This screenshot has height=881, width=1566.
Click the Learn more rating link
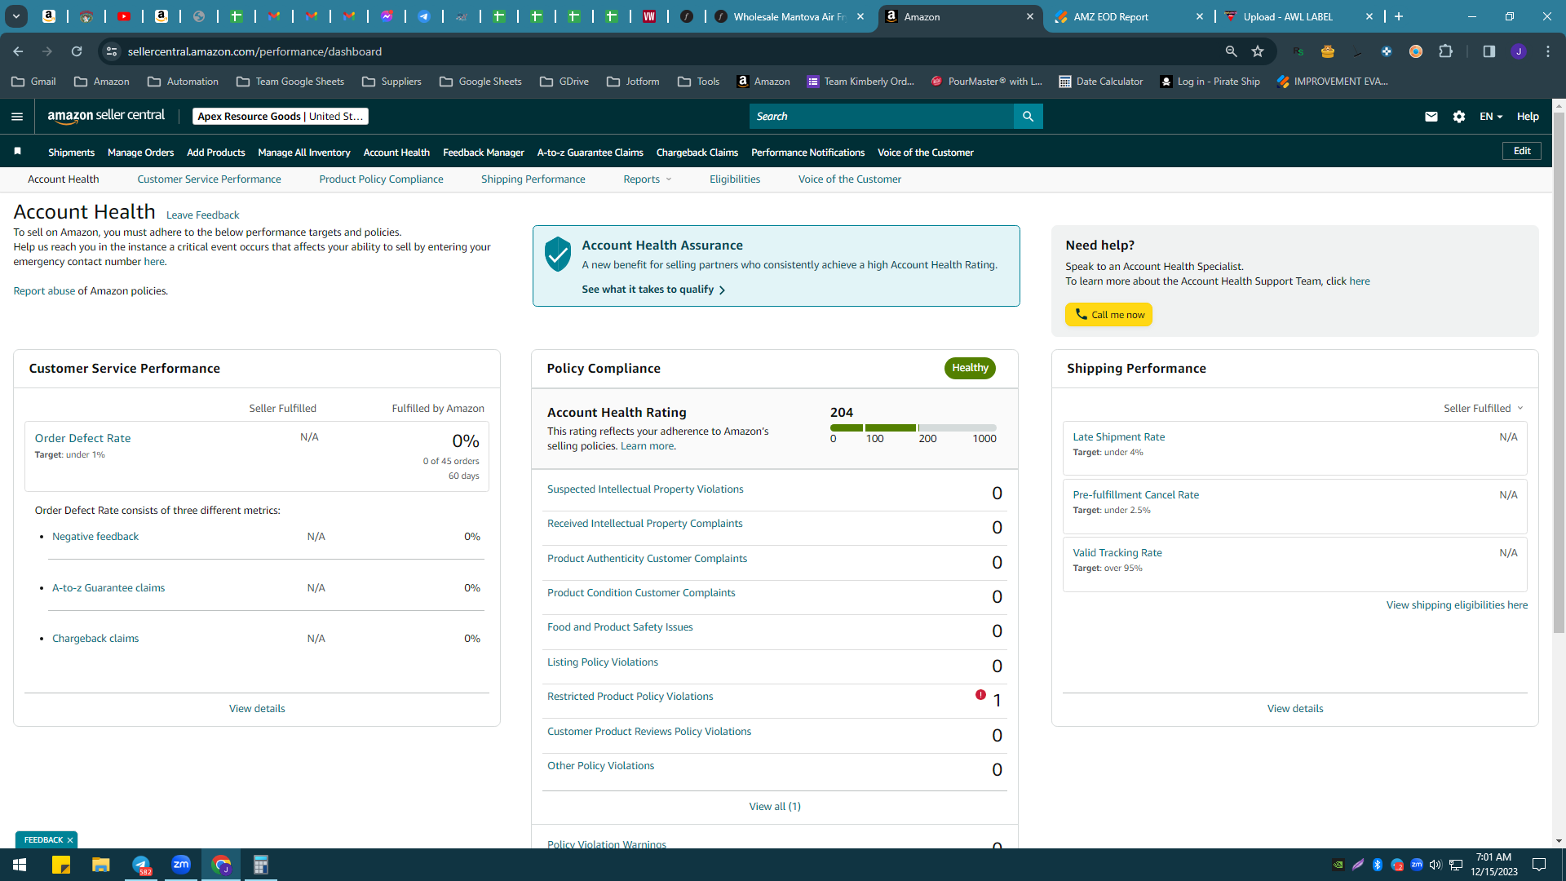click(x=647, y=446)
